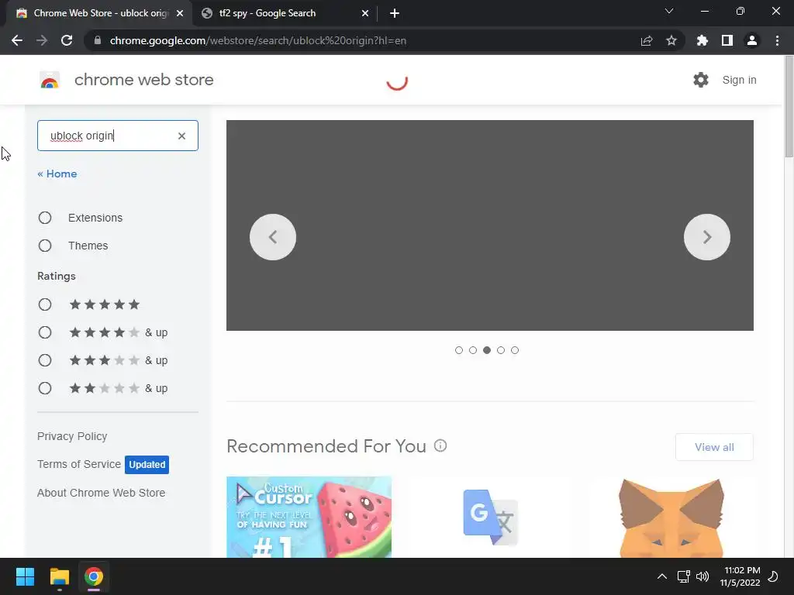Click Sign in
The width and height of the screenshot is (794, 595).
739,80
